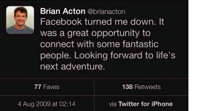This screenshot has width=222, height=111.
Task: Click 'Looking forward to life's' text line
Action: pyautogui.click(x=125, y=55)
